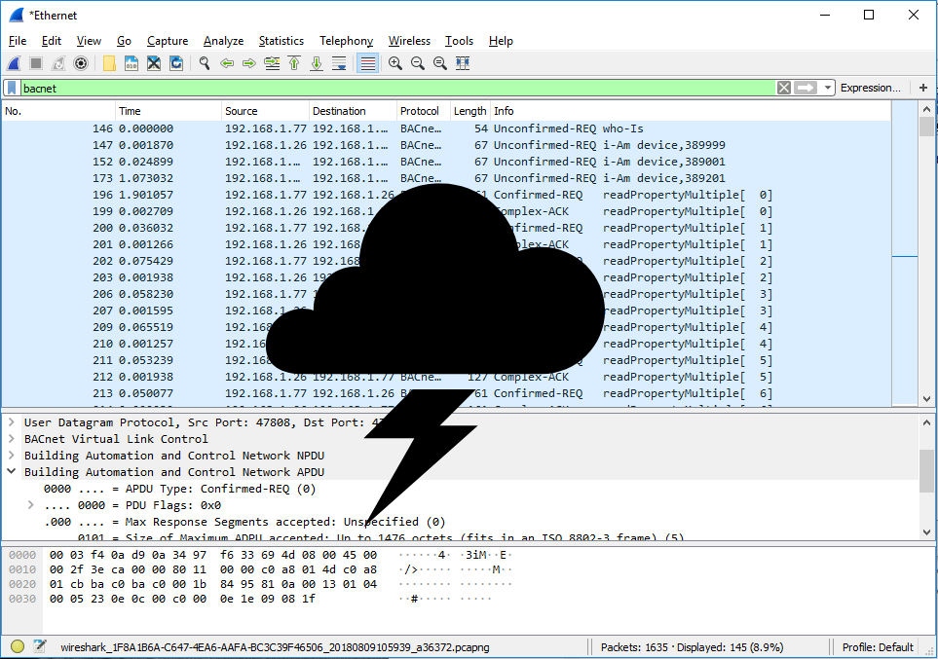Jump to the first packet
The height and width of the screenshot is (659, 938).
click(294, 63)
